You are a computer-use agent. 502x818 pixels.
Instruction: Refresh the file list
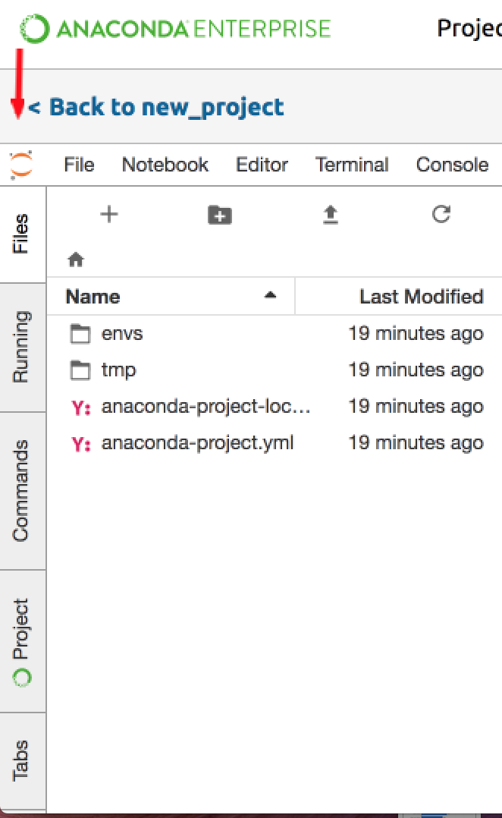tap(441, 215)
